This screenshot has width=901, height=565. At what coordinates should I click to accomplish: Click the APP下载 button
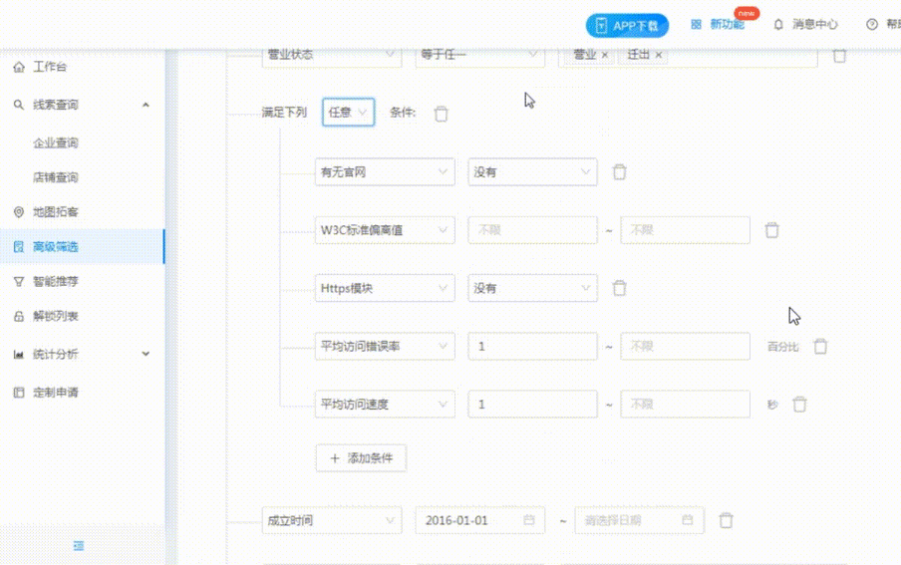(x=627, y=25)
